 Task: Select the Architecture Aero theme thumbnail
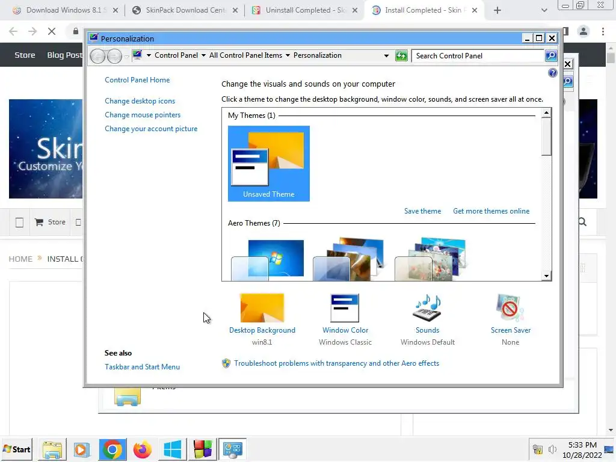350,259
